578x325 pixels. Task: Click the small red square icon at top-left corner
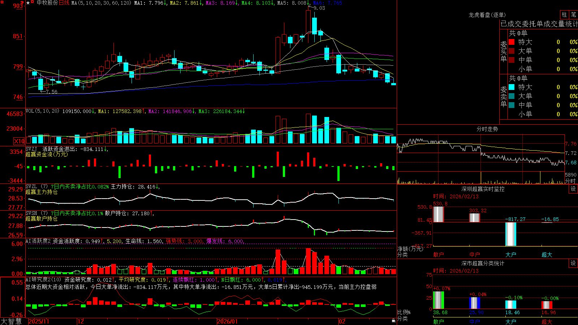(1, 2)
